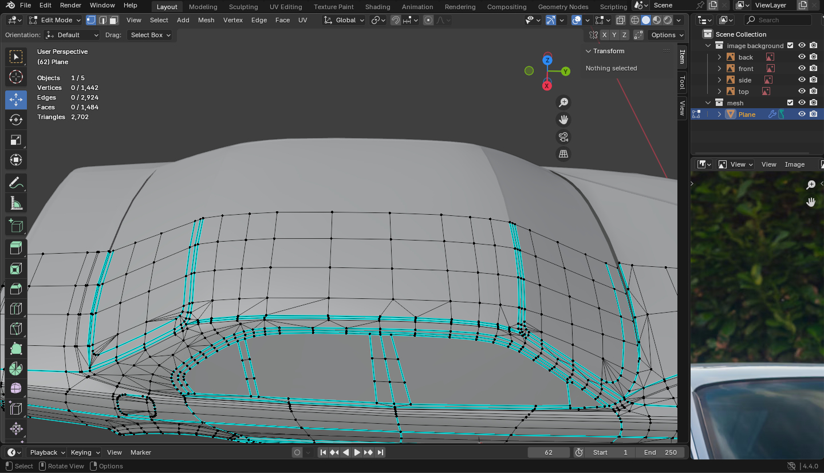Activate the 3D Cursor tool
This screenshot has height=473, width=824.
[x=16, y=77]
